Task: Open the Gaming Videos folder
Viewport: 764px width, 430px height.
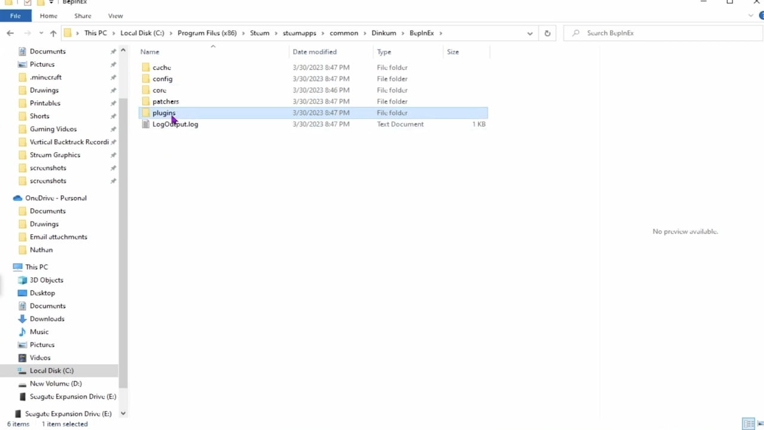Action: tap(53, 129)
